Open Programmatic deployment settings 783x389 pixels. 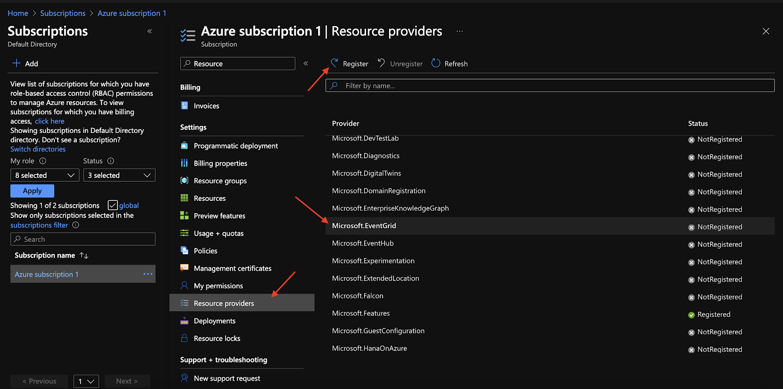click(236, 146)
